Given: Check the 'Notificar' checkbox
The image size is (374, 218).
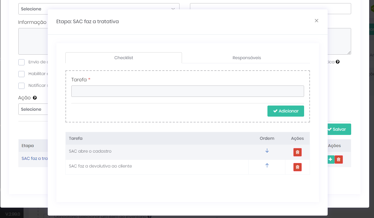Looking at the screenshot, I should [21, 85].
